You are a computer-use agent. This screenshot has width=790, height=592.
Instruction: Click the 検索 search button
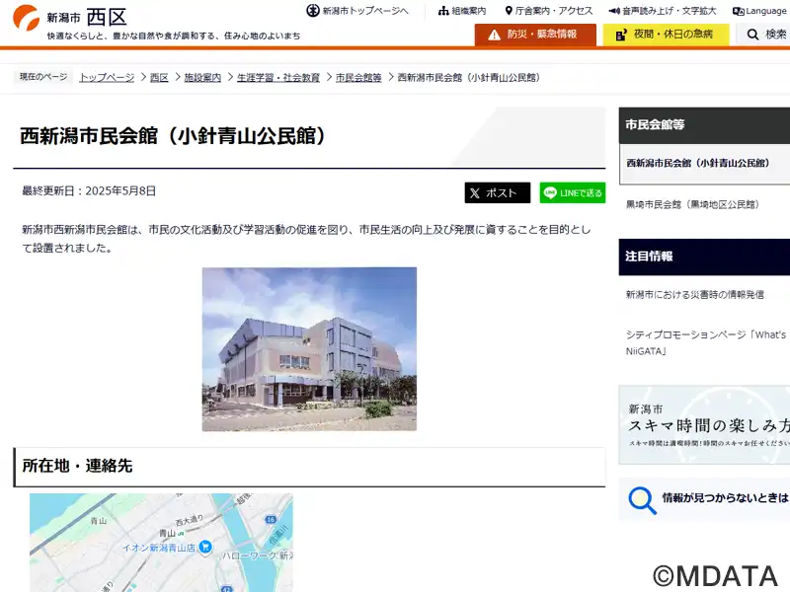(x=764, y=35)
